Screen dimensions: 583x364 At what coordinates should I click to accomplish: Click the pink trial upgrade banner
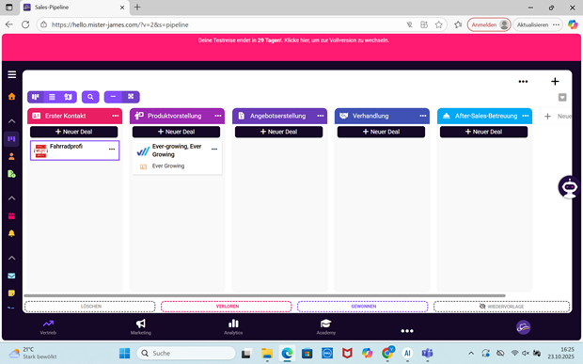(x=291, y=47)
